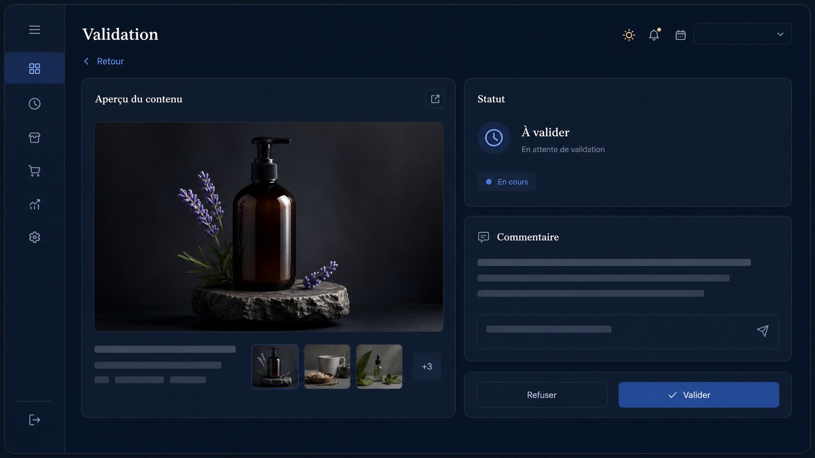Open content preview in external window
Image resolution: width=815 pixels, height=458 pixels.
435,99
